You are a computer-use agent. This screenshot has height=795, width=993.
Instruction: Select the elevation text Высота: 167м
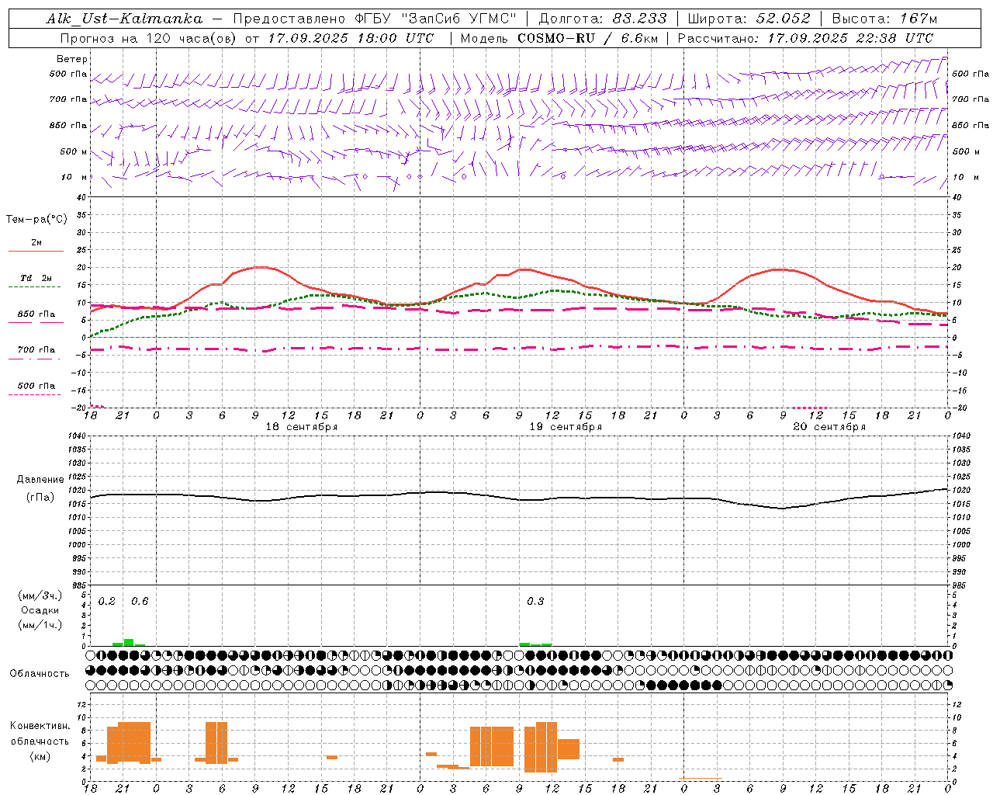coord(884,19)
